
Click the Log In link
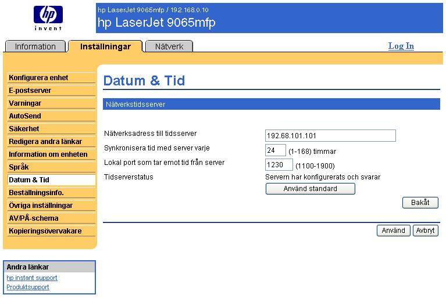pos(401,46)
